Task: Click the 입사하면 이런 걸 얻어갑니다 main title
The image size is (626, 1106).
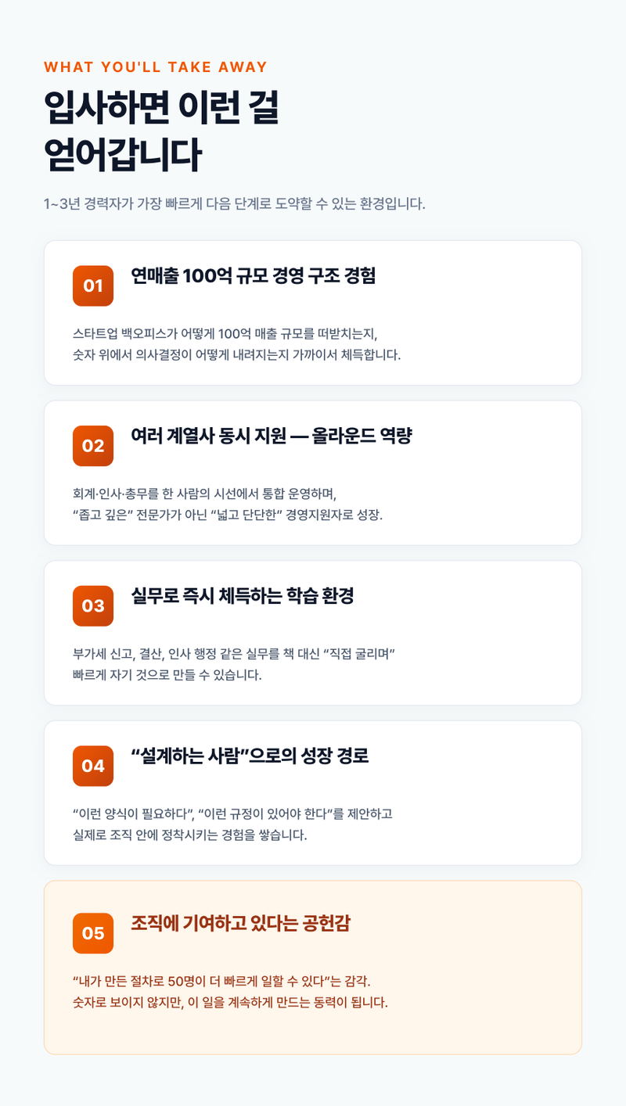Action: pyautogui.click(x=161, y=131)
